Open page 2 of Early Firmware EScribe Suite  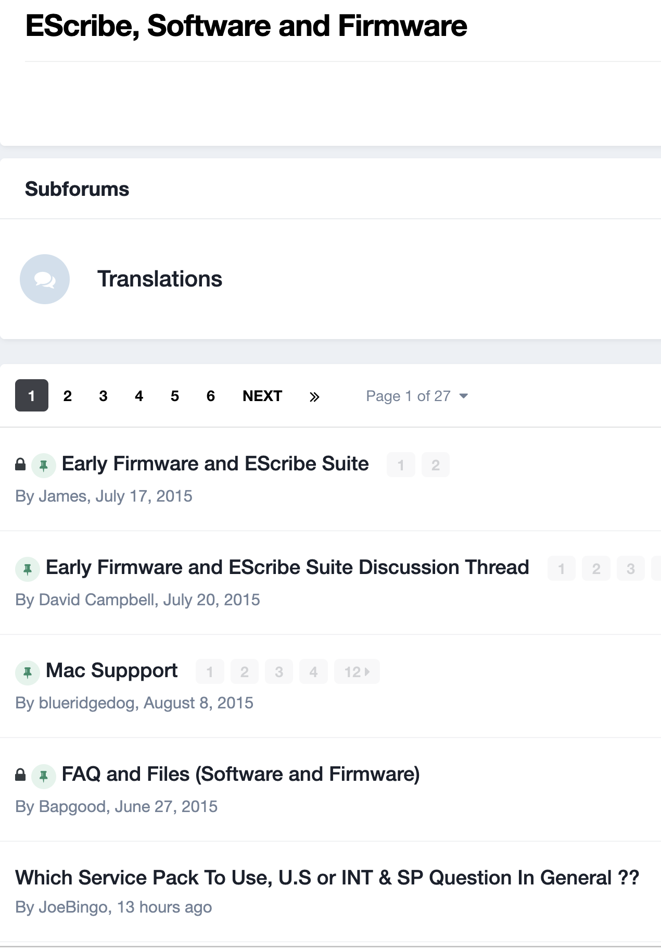click(x=436, y=465)
